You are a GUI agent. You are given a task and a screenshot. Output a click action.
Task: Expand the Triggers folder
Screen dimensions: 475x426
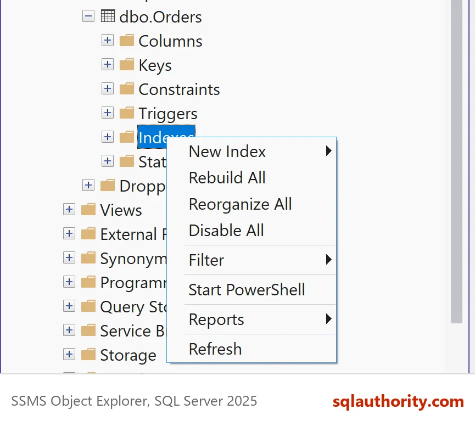[108, 113]
